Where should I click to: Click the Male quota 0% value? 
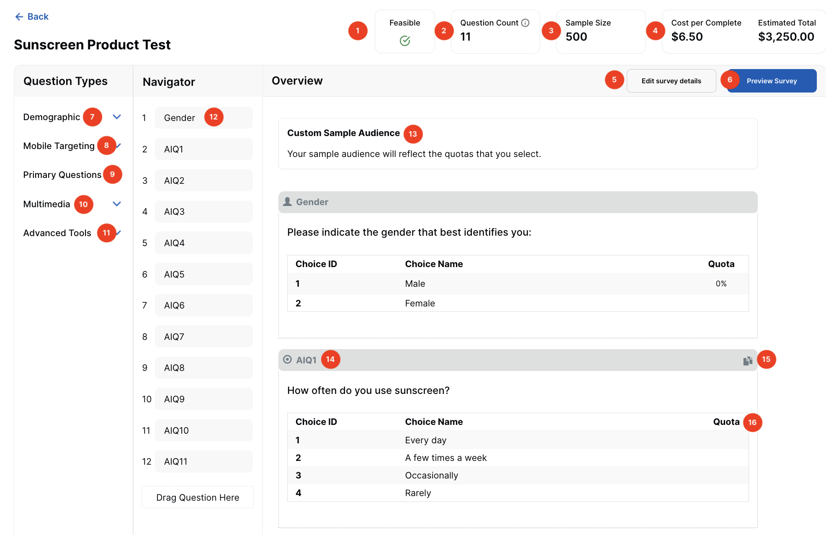coord(721,284)
